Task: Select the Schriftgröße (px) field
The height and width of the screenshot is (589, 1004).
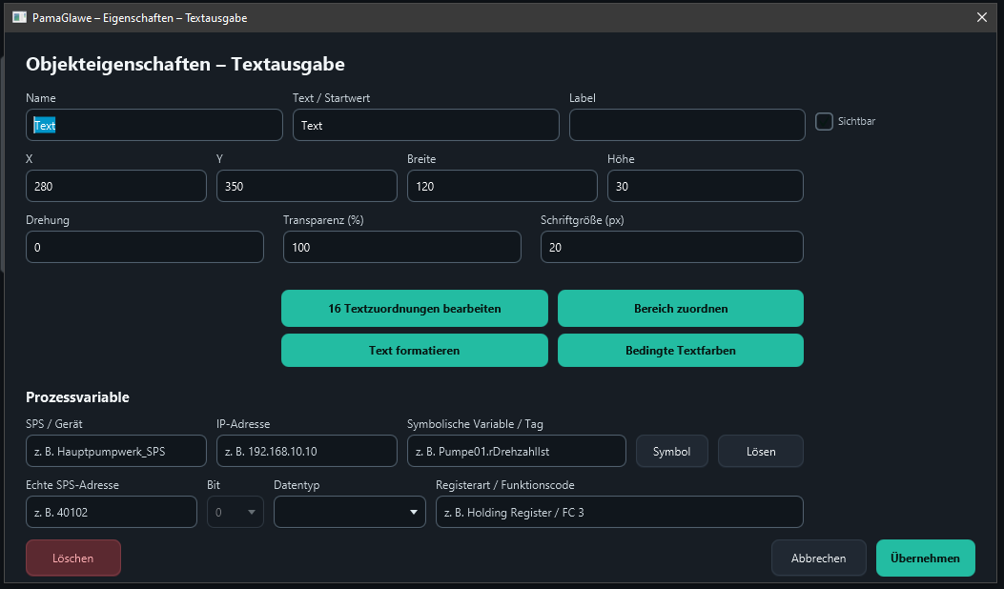Action: click(671, 247)
